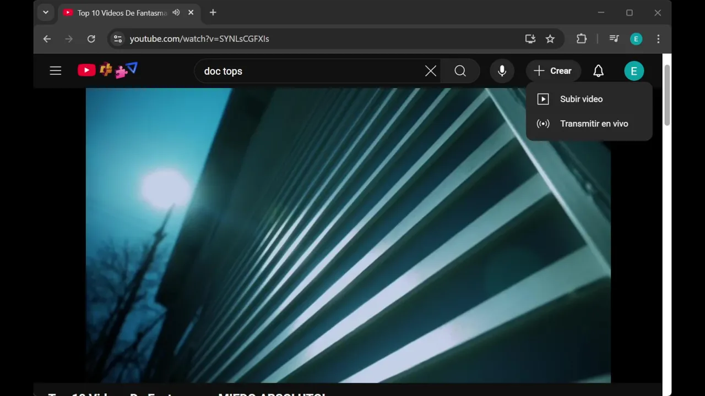The height and width of the screenshot is (396, 705).
Task: Click the playing video frame
Action: 348,235
